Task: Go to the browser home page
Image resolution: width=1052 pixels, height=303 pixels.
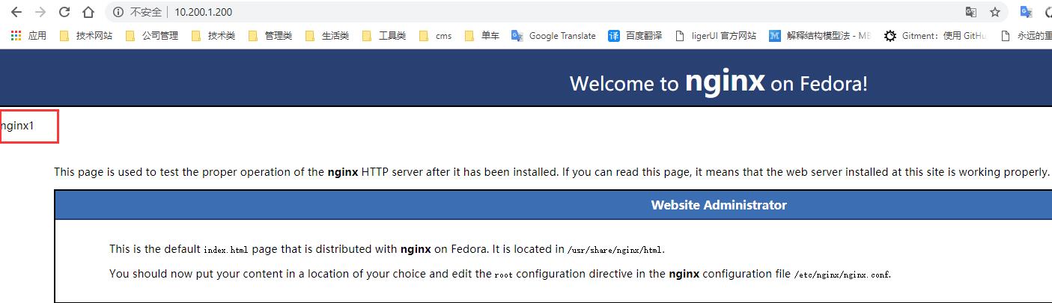Action: tap(88, 12)
